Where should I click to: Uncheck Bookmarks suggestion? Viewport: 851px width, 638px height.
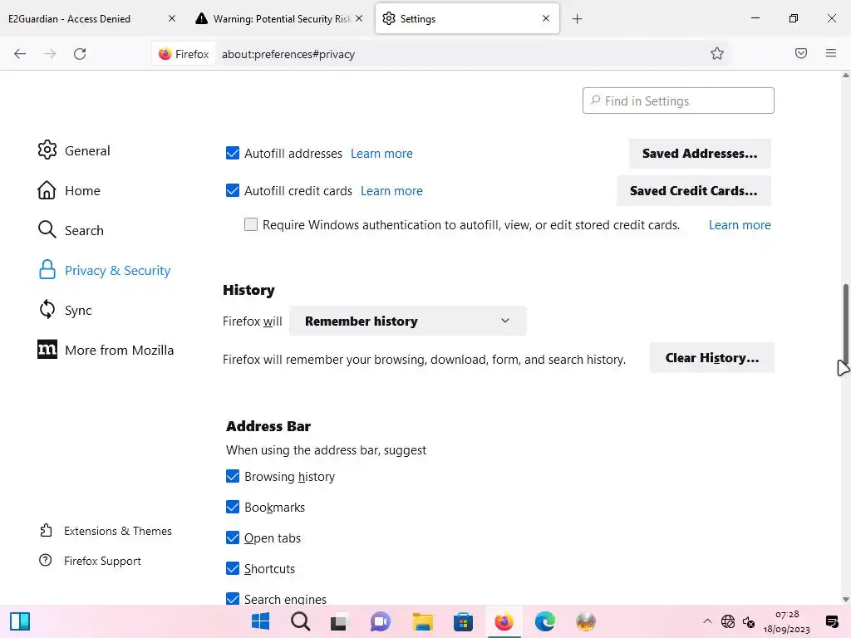pyautogui.click(x=233, y=507)
